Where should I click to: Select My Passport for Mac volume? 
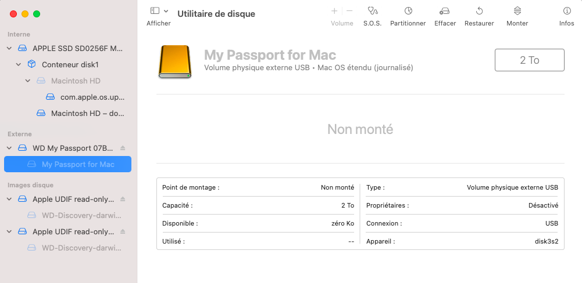click(78, 165)
